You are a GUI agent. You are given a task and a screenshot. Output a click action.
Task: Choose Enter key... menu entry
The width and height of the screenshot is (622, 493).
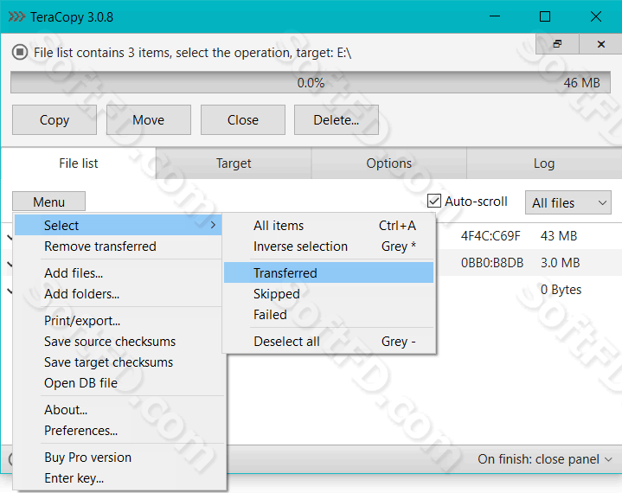coord(118,478)
